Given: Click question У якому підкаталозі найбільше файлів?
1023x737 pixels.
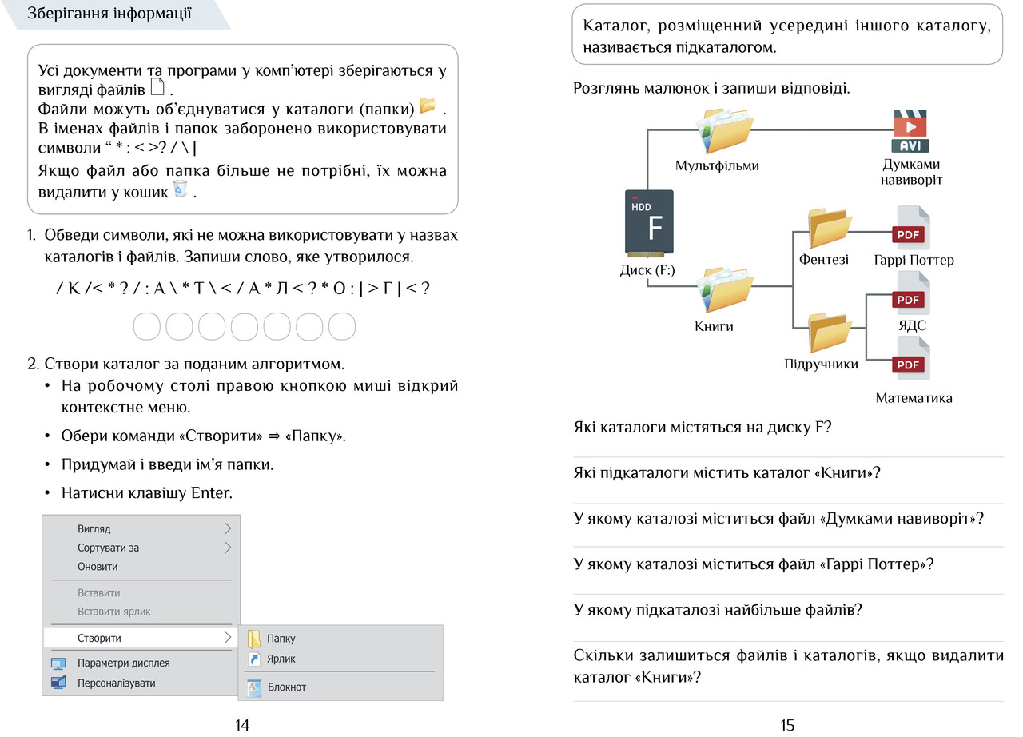Looking at the screenshot, I should (x=718, y=610).
